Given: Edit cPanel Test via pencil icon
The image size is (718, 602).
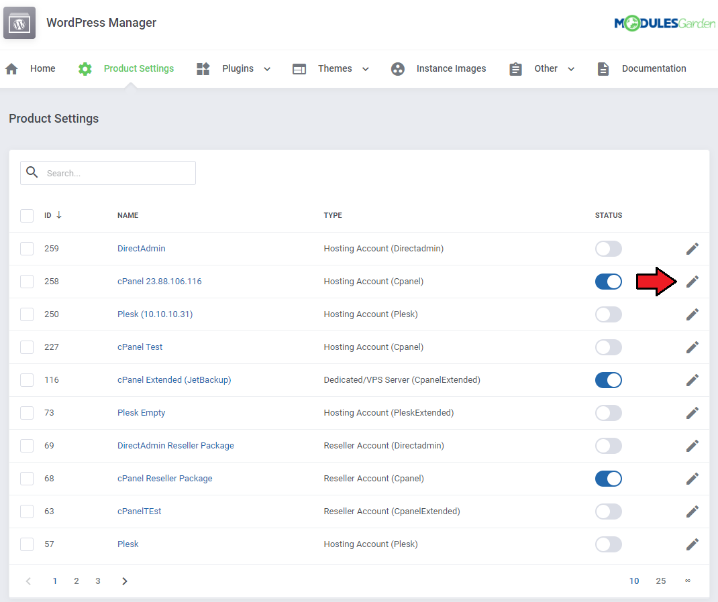Looking at the screenshot, I should tap(693, 347).
